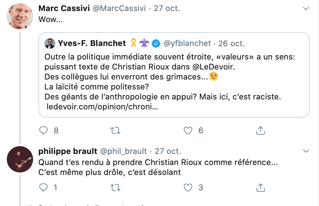Like philippe brault's tweet
The image size is (319, 206).
pyautogui.click(x=188, y=187)
